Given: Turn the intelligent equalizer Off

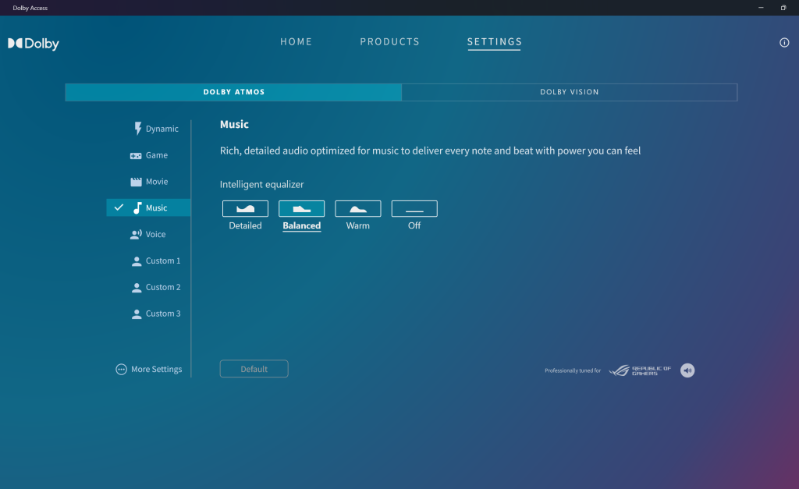Looking at the screenshot, I should coord(414,209).
